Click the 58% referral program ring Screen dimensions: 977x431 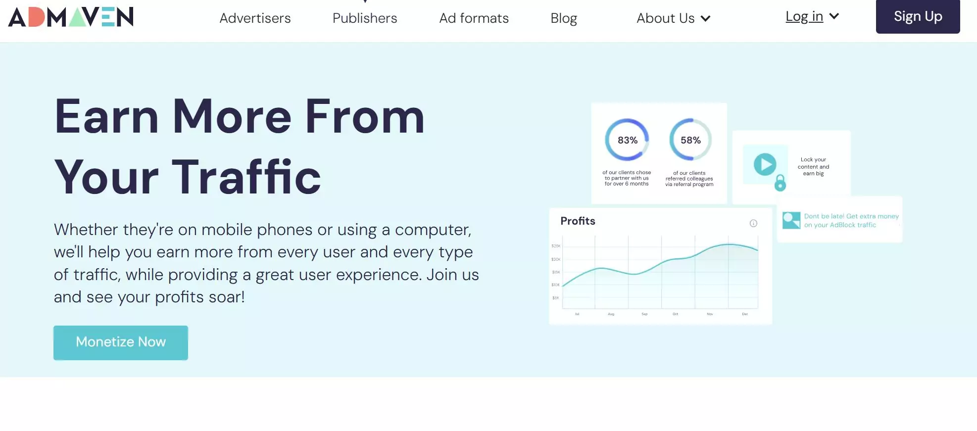pyautogui.click(x=690, y=140)
